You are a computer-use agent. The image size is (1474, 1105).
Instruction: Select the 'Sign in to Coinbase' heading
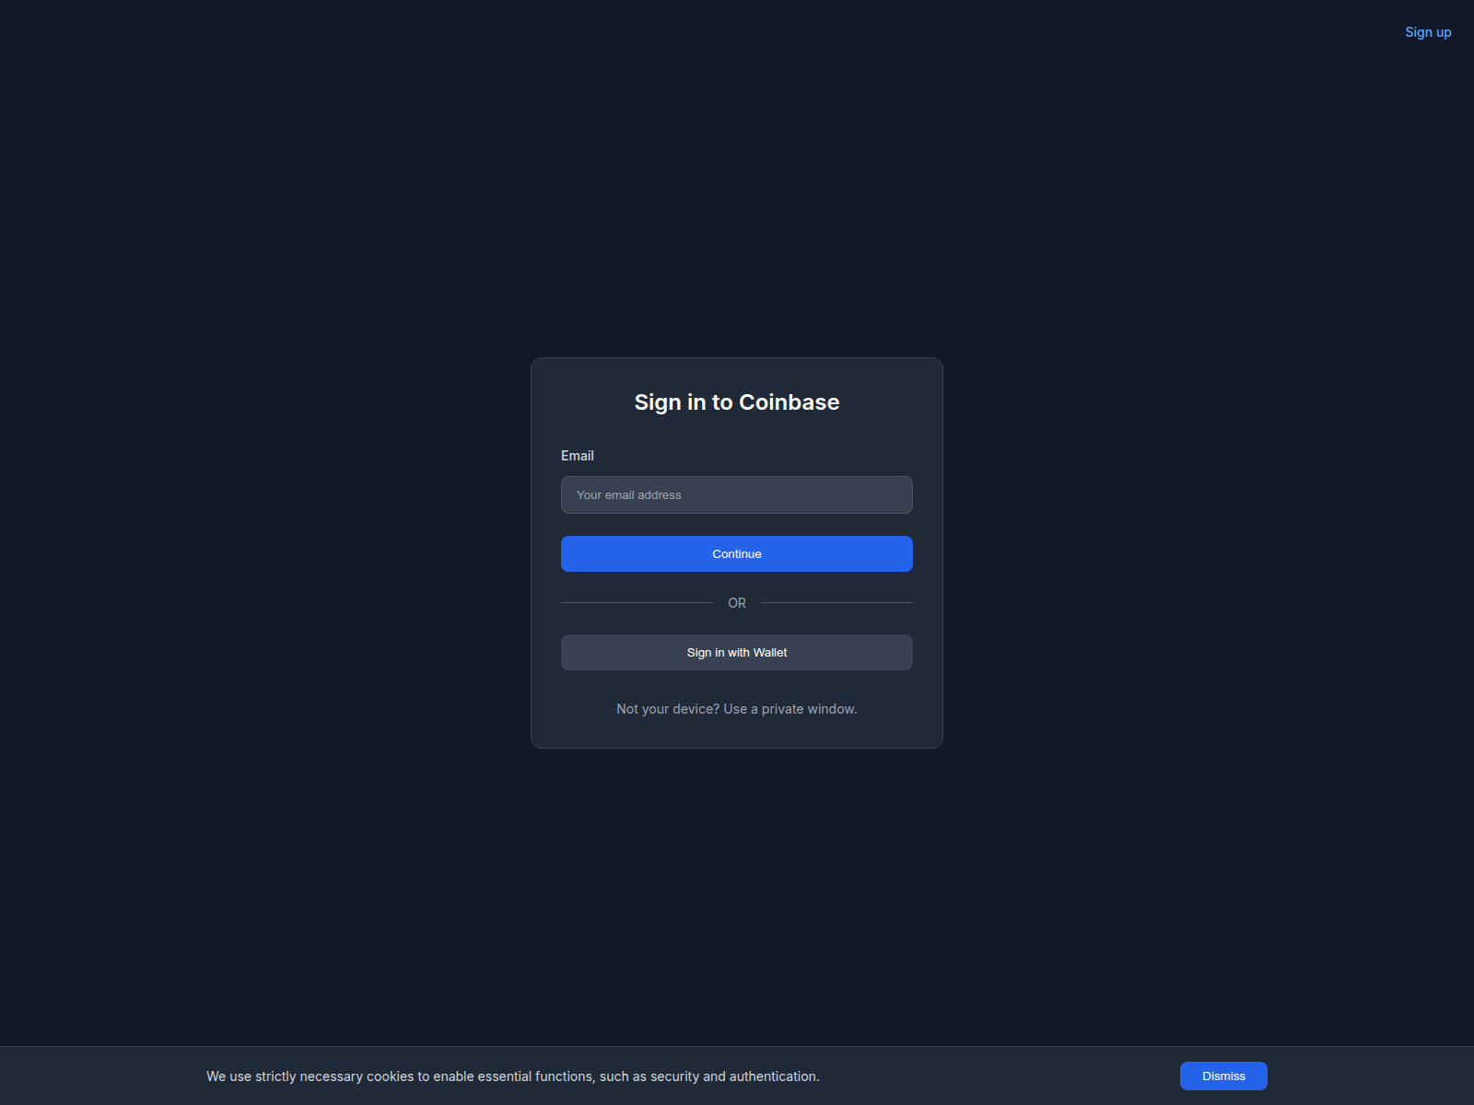point(737,402)
